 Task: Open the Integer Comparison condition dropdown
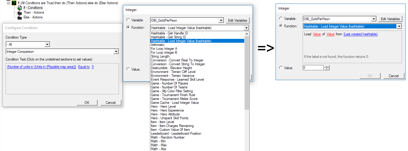[116, 52]
